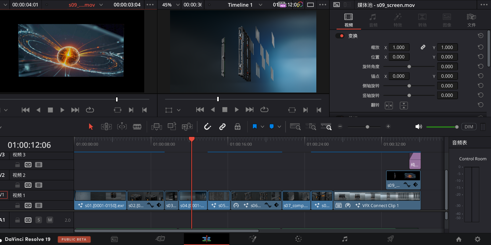This screenshot has height=245, width=491.
Task: Open marker color dropdown arrow
Action: (x=279, y=127)
